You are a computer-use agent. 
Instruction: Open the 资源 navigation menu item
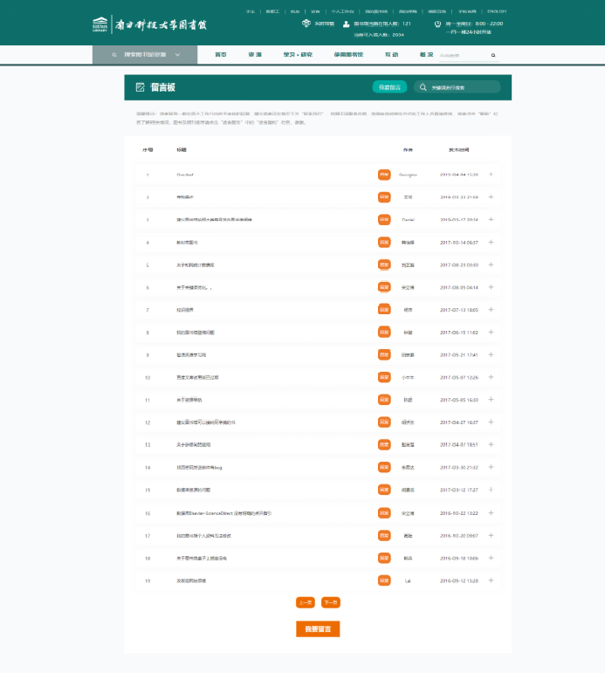pyautogui.click(x=255, y=55)
